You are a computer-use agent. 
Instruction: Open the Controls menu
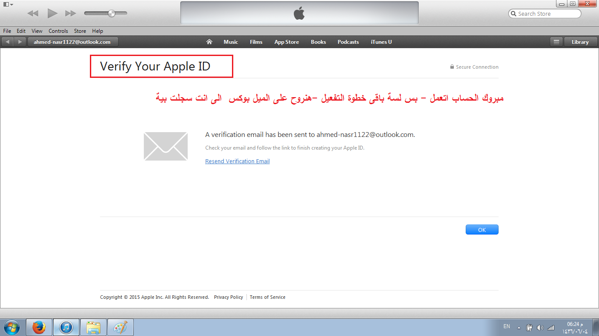(58, 31)
